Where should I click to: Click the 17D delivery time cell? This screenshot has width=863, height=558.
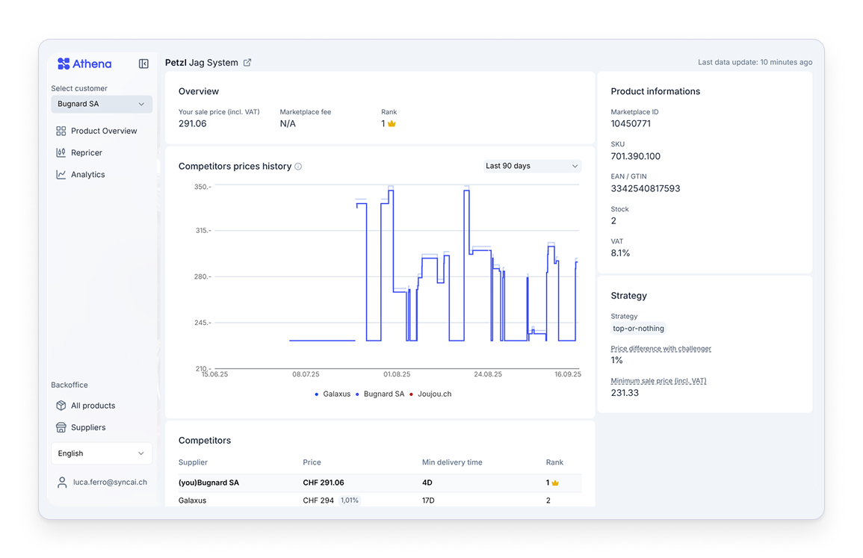pos(428,500)
